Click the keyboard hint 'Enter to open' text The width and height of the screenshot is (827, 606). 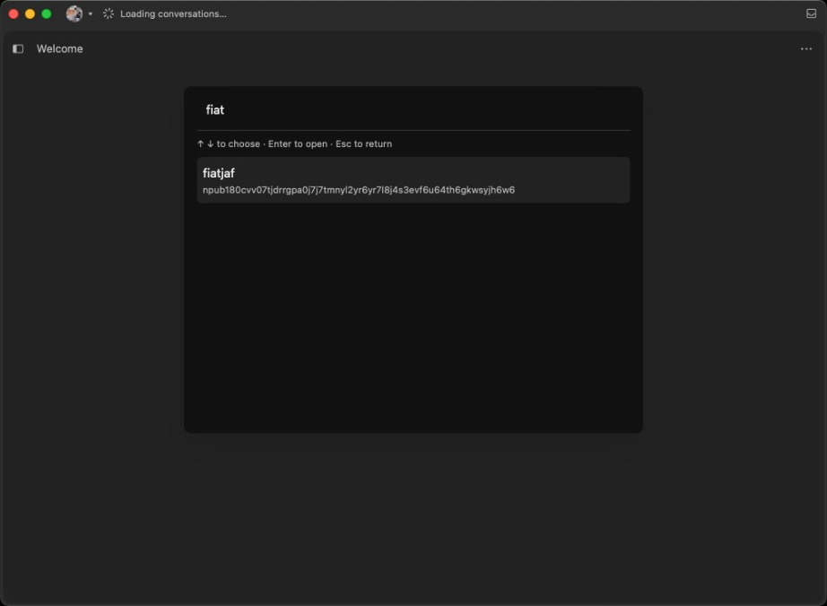pyautogui.click(x=298, y=143)
